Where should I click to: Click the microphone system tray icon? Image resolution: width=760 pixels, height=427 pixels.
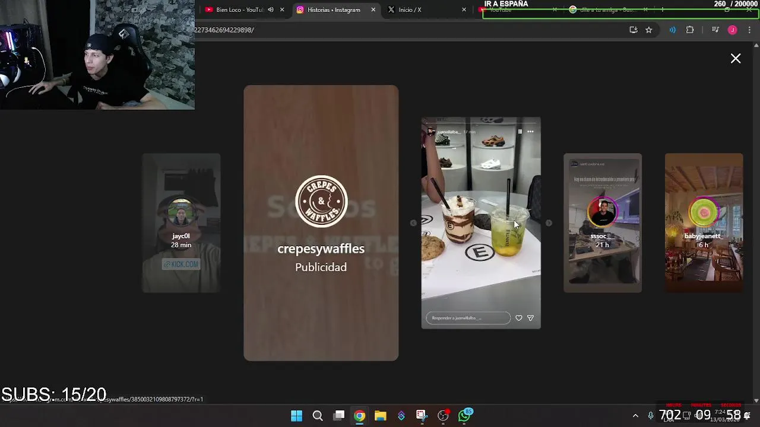pyautogui.click(x=651, y=416)
